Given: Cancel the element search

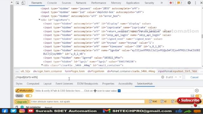Looking at the screenshot, I should coord(194,77).
